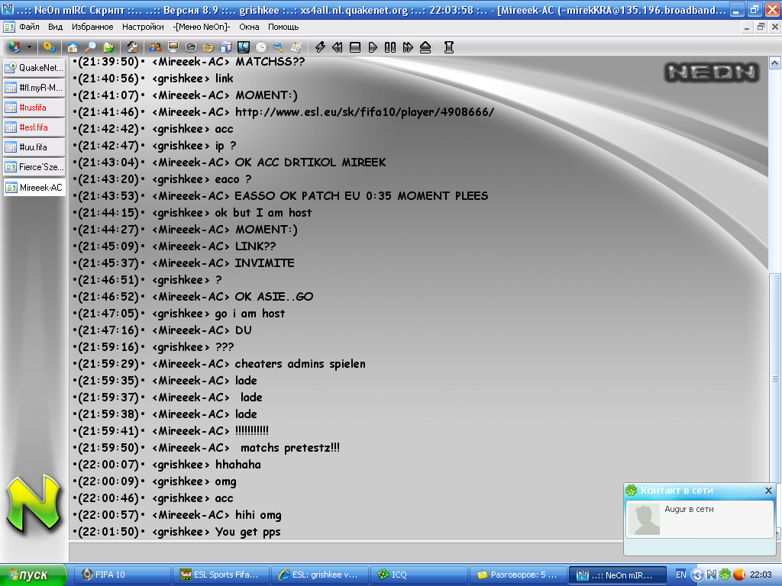Switch to the QuakeNet status window
Screen dimensions: 782x586
(x=34, y=68)
